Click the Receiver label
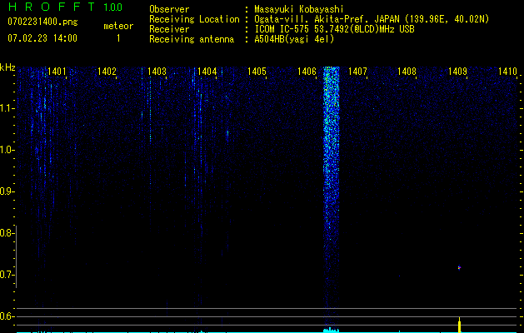The height and width of the screenshot is (333, 524). (x=169, y=29)
